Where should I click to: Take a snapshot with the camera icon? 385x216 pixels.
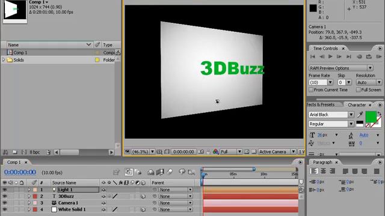pos(201,152)
